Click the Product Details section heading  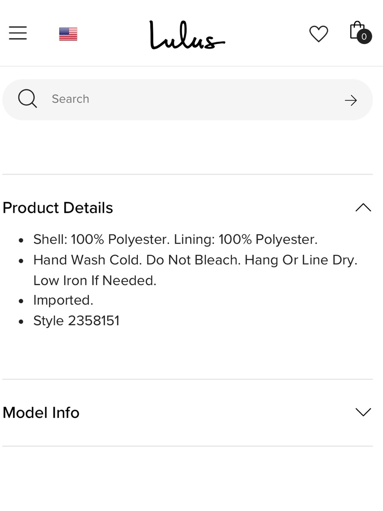point(58,208)
